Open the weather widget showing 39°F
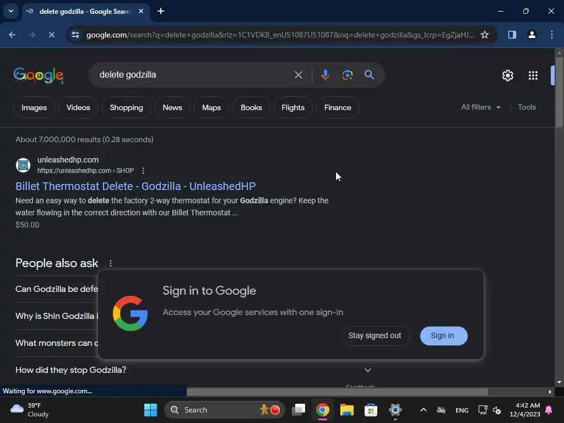 coord(30,410)
